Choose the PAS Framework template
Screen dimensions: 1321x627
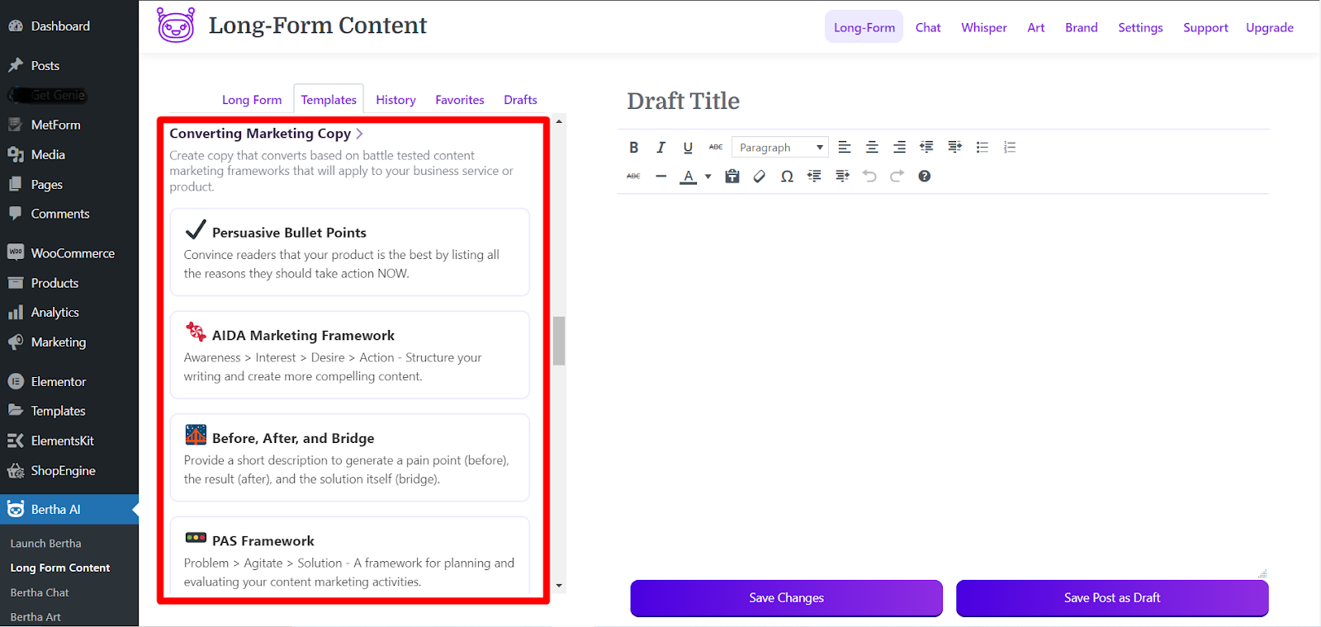click(349, 554)
